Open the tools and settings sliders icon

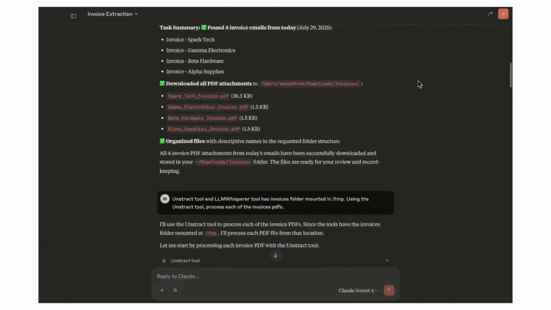[x=175, y=290]
